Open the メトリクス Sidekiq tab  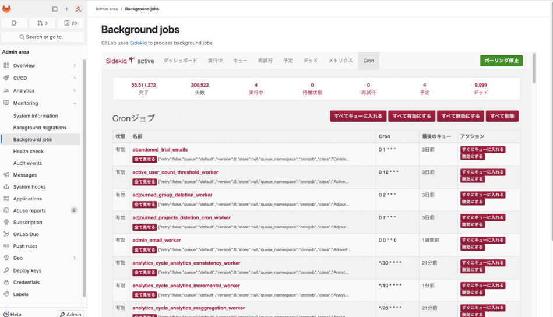(340, 61)
